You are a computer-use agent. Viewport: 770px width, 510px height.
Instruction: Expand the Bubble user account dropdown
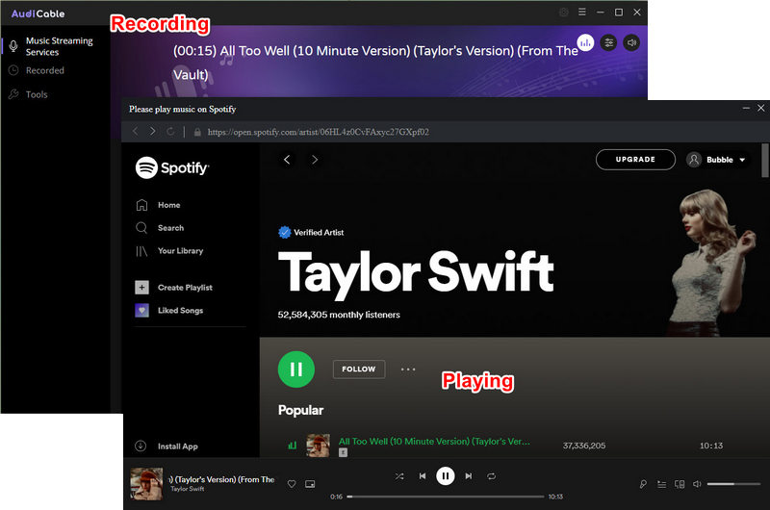[x=717, y=160]
